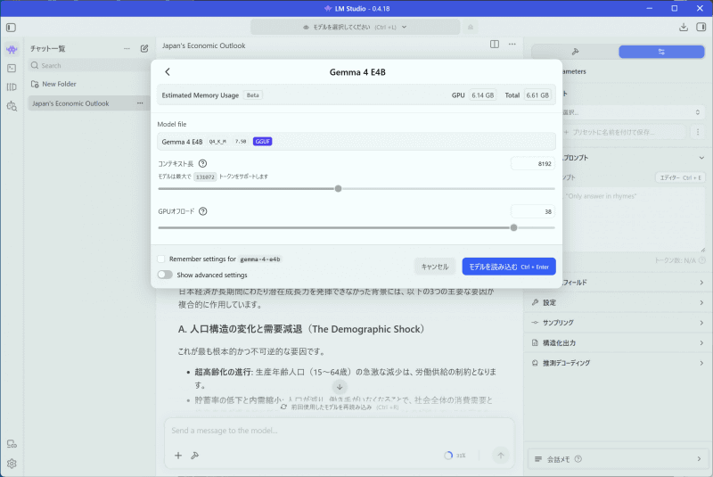Expand the 構造化出力 section

[618, 343]
